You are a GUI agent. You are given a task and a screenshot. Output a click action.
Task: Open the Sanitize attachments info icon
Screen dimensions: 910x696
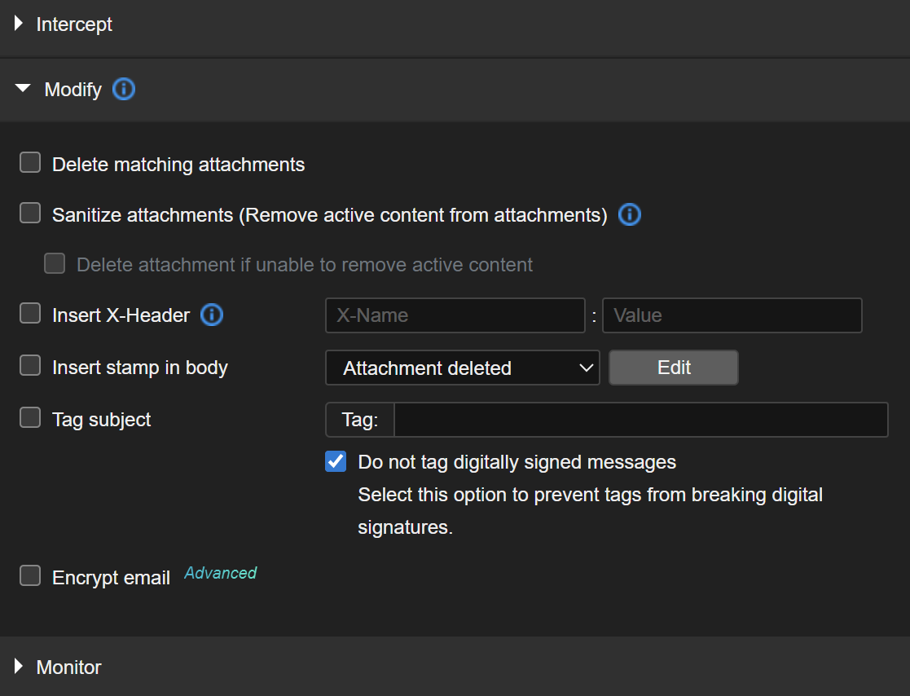[630, 214]
